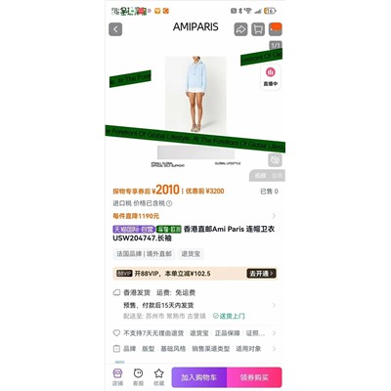391x391 pixels.
Task: Switch to the 图集 gallery tab
Action: [278, 176]
